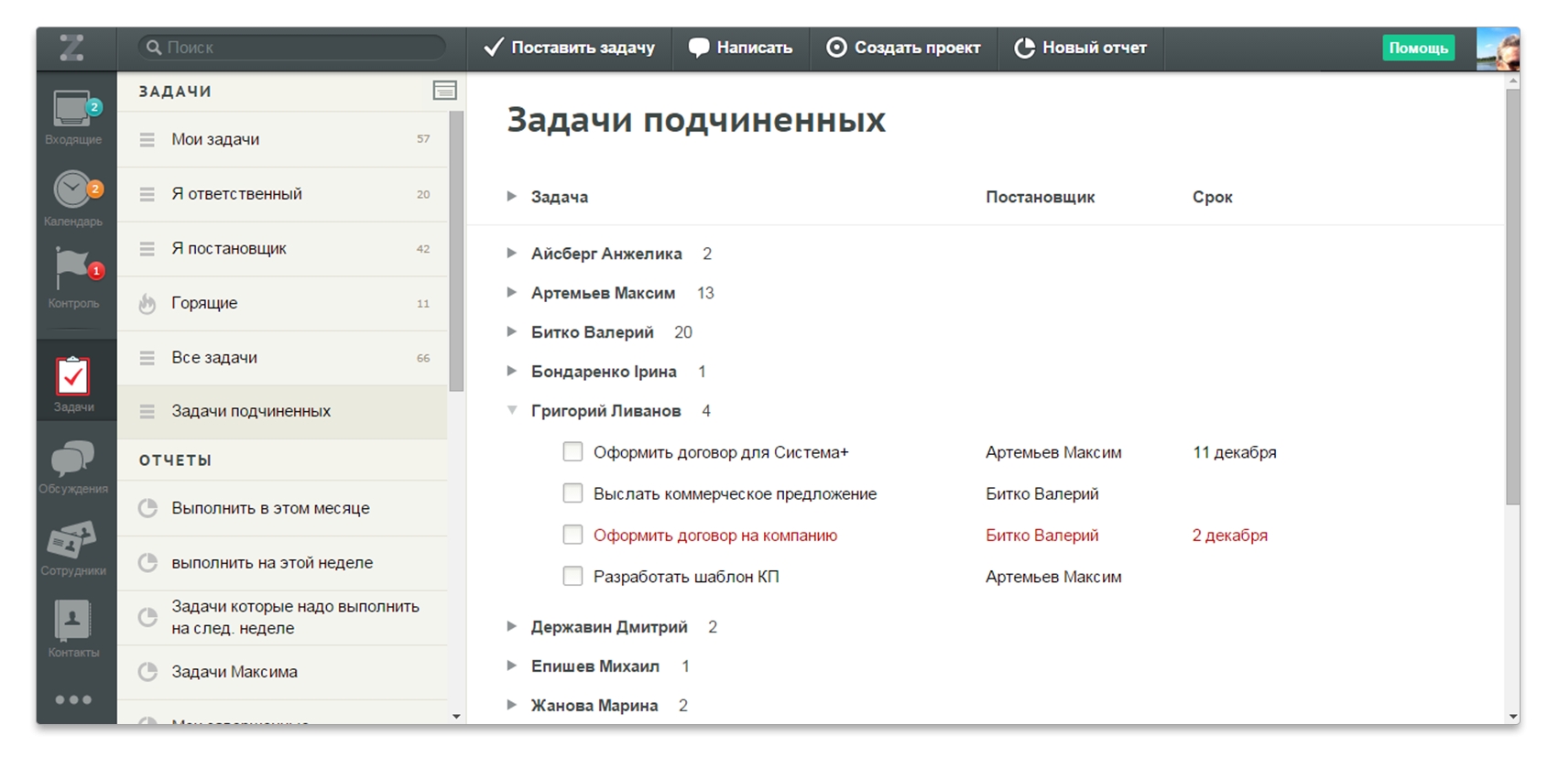Screen dimensions: 1559x768
Task: Open Я постановщик list
Action: (282, 249)
